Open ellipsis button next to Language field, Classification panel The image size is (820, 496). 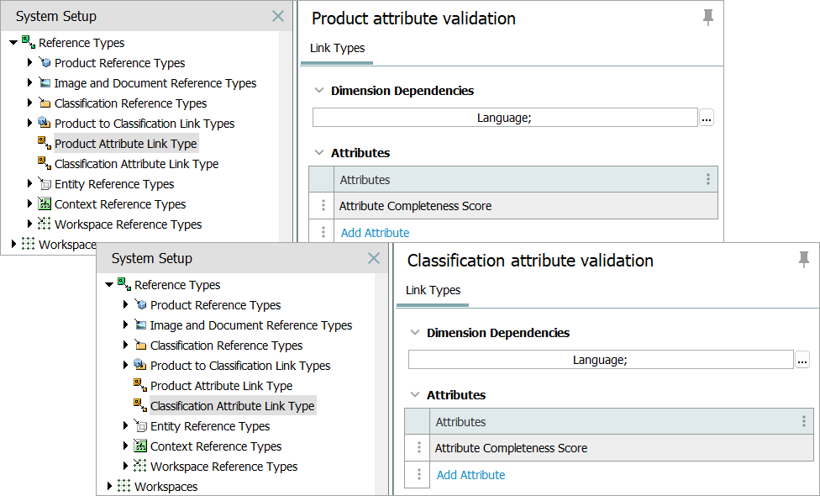click(x=802, y=360)
